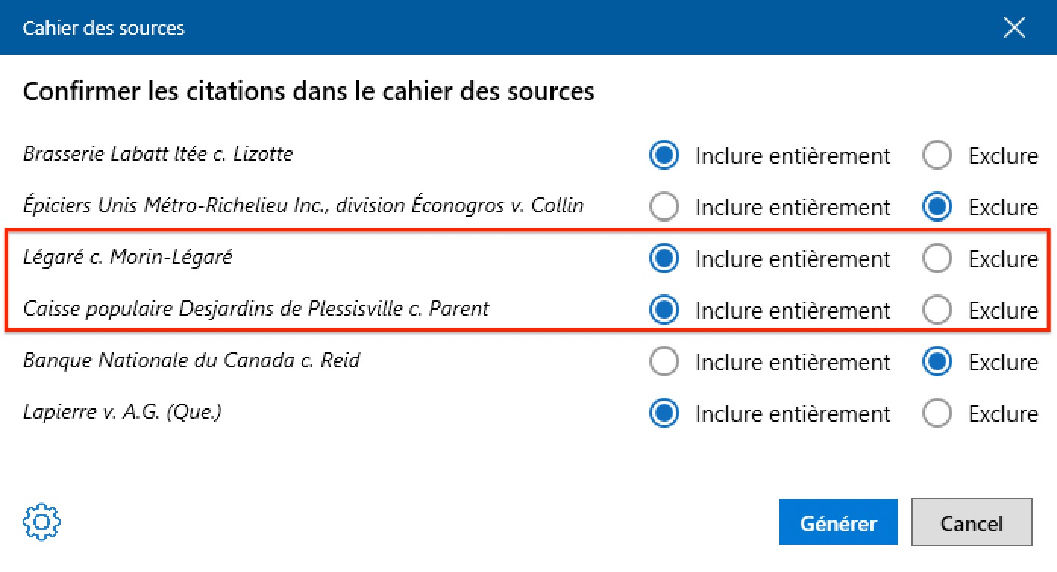
Task: Click the Cancel button
Action: (971, 523)
